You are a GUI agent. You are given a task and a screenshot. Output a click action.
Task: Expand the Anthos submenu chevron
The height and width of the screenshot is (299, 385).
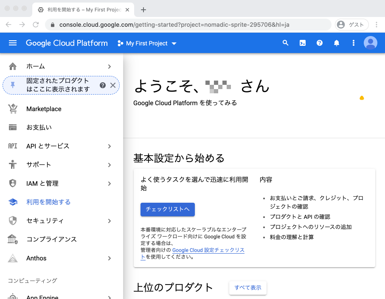[110, 258]
